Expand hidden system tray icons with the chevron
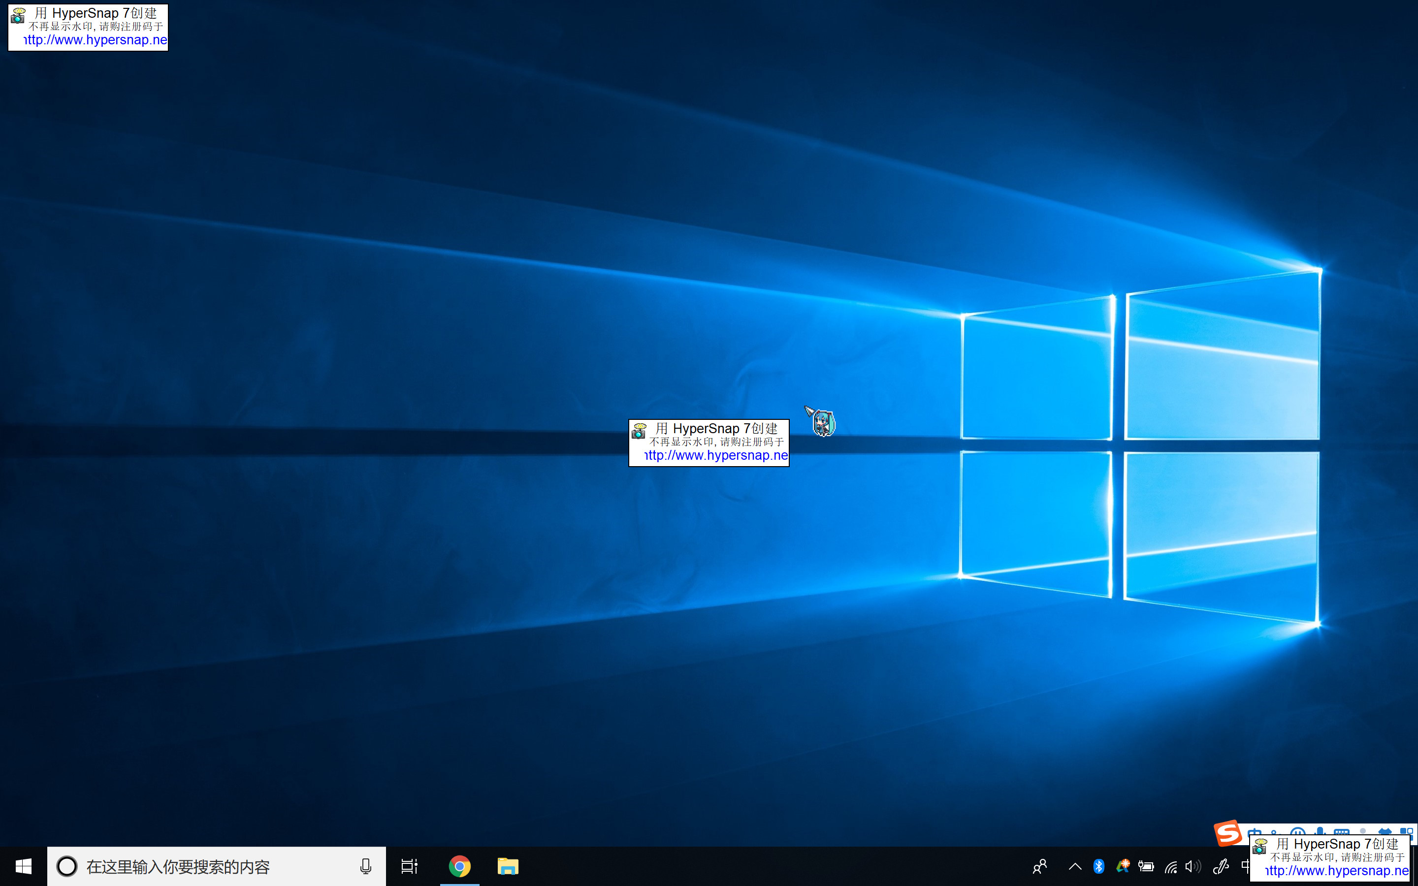The height and width of the screenshot is (886, 1418). (1075, 866)
